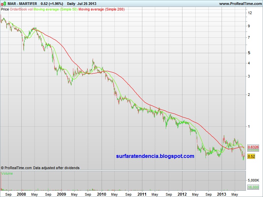Click the 'Sep' label just before 2012

[169, 194]
